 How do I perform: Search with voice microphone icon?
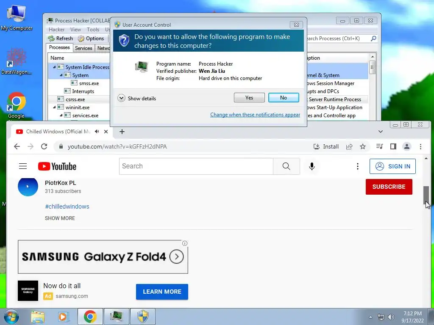[312, 166]
